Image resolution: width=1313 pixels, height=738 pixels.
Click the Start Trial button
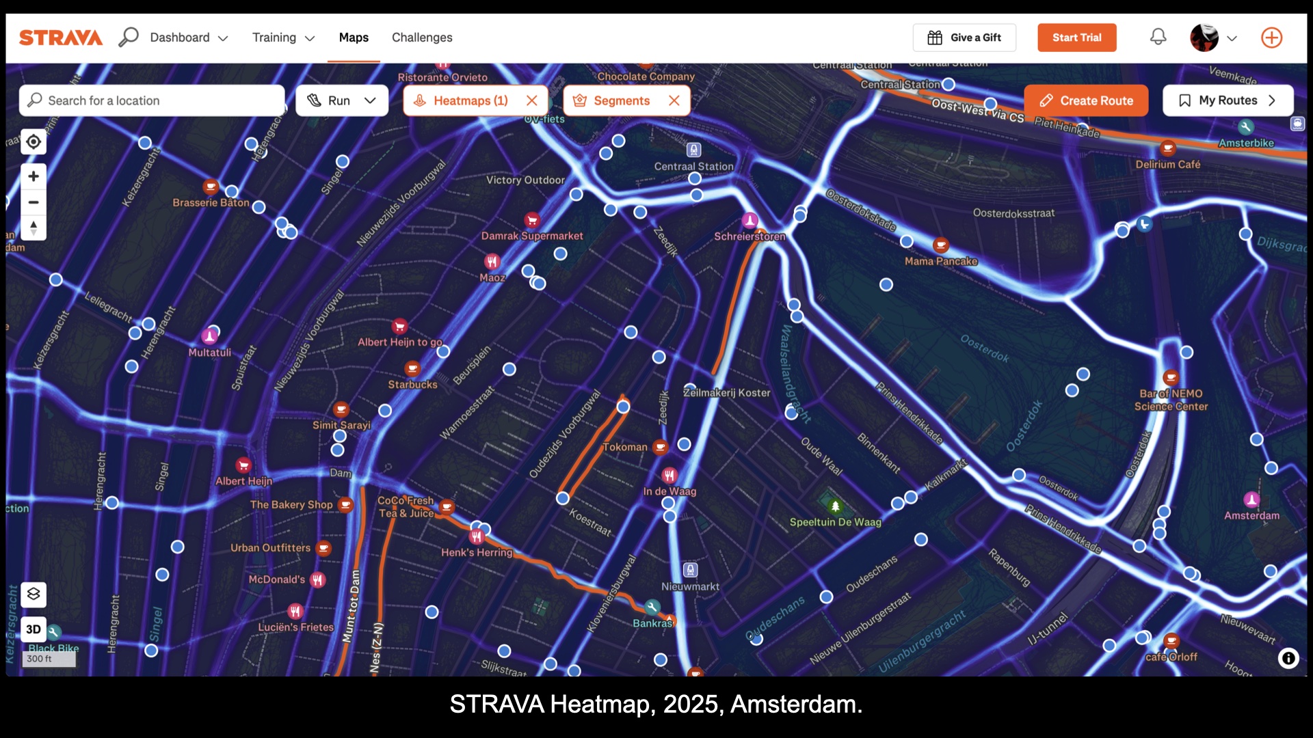coord(1076,38)
